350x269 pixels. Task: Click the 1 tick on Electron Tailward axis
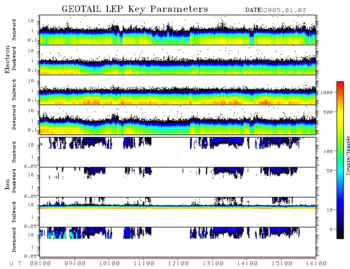point(32,90)
